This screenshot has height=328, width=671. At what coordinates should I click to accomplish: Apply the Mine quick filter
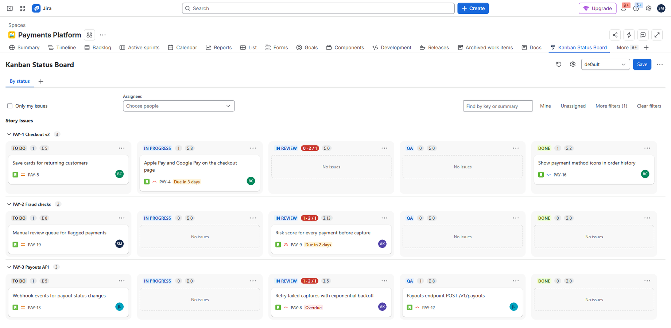pyautogui.click(x=545, y=106)
